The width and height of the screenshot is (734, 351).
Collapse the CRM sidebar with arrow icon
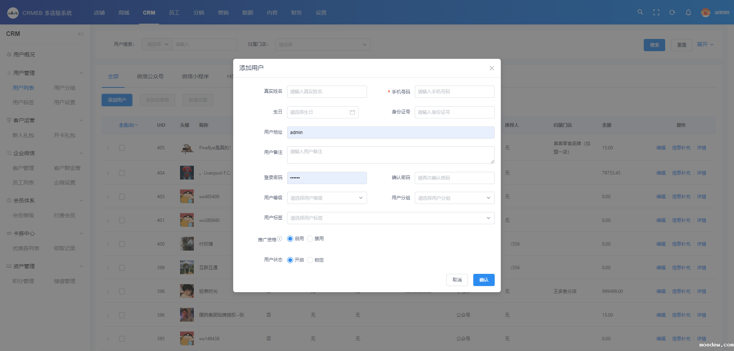(80, 34)
